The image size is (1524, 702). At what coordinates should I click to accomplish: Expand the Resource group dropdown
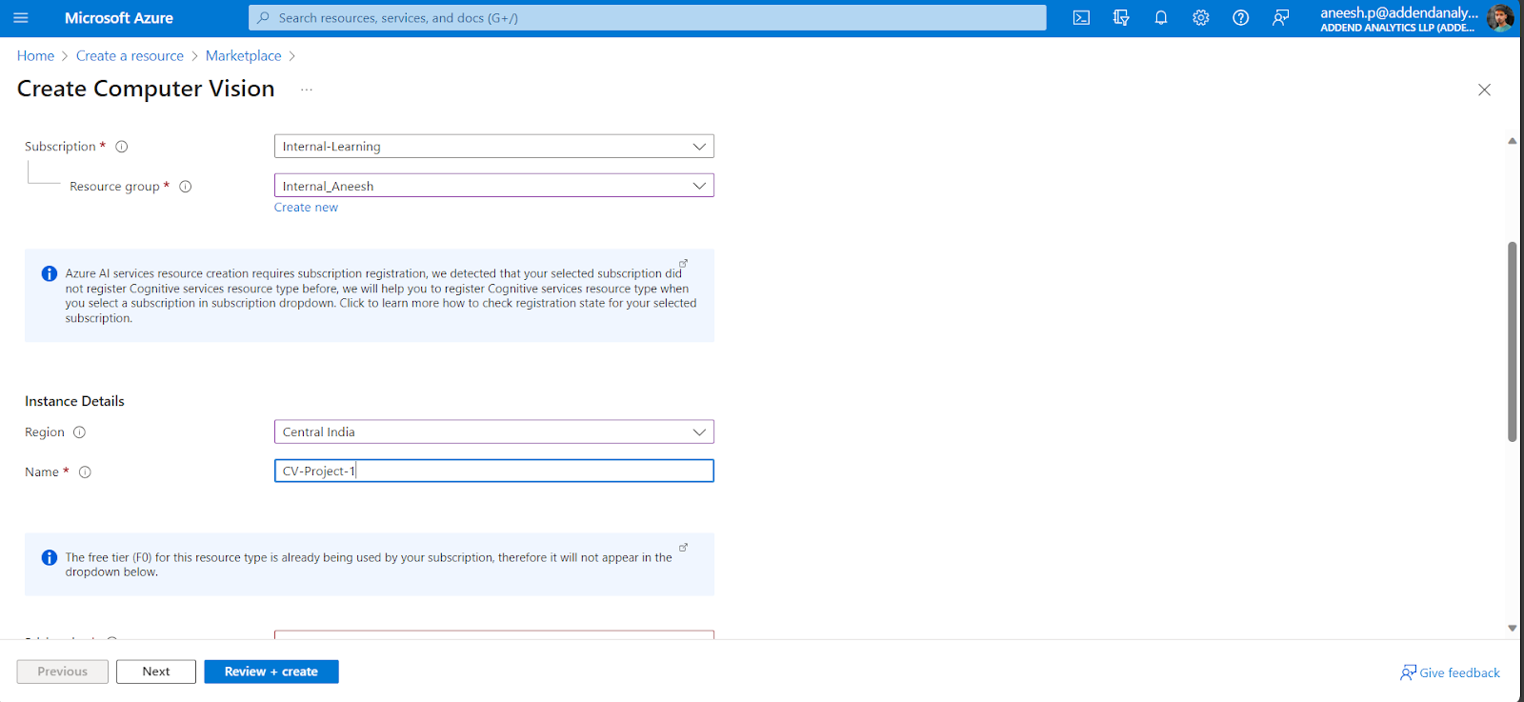(x=494, y=186)
